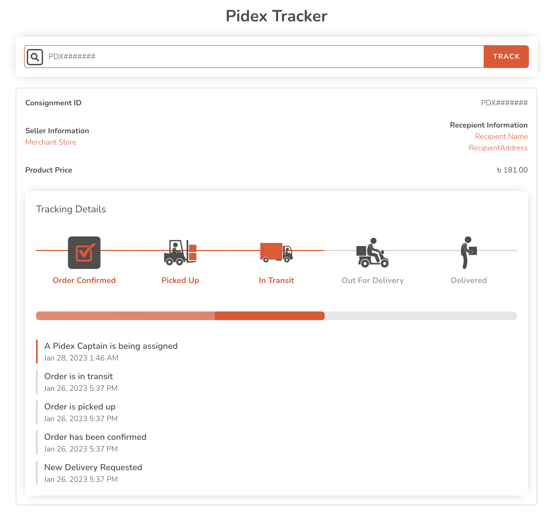This screenshot has width=553, height=520.
Task: Click the Out For Delivery scooter icon
Action: [x=372, y=253]
